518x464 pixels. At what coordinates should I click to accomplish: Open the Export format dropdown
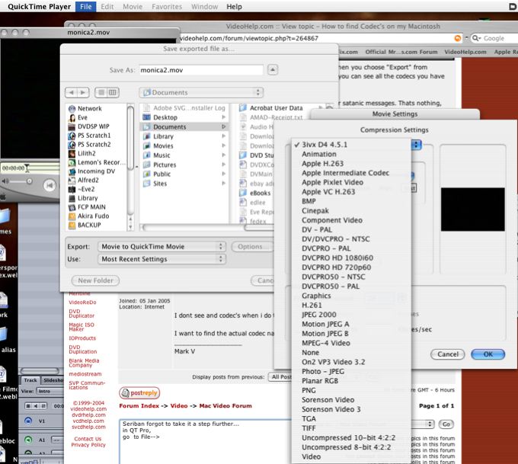161,247
